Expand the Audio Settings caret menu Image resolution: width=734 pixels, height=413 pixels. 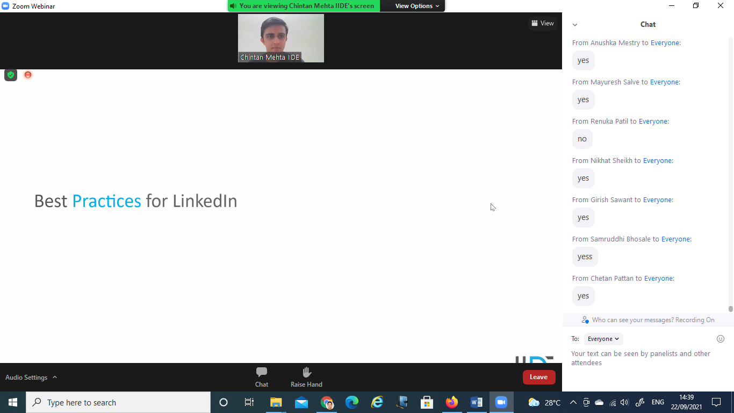point(55,377)
